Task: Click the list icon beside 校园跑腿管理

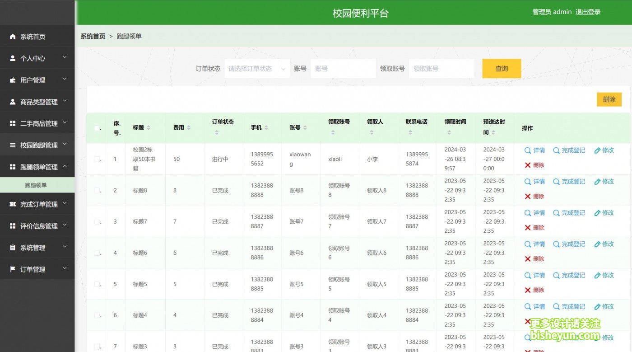Action: click(13, 145)
